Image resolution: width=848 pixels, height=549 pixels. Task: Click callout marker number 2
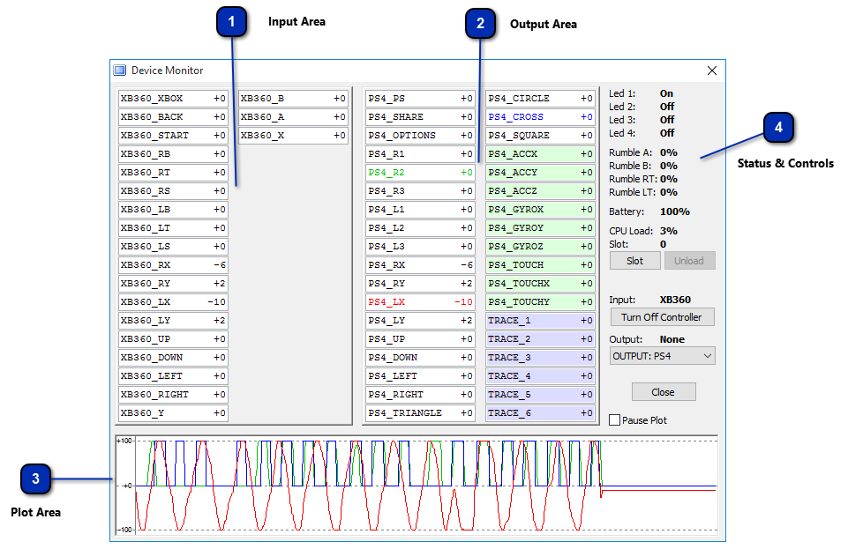[480, 23]
